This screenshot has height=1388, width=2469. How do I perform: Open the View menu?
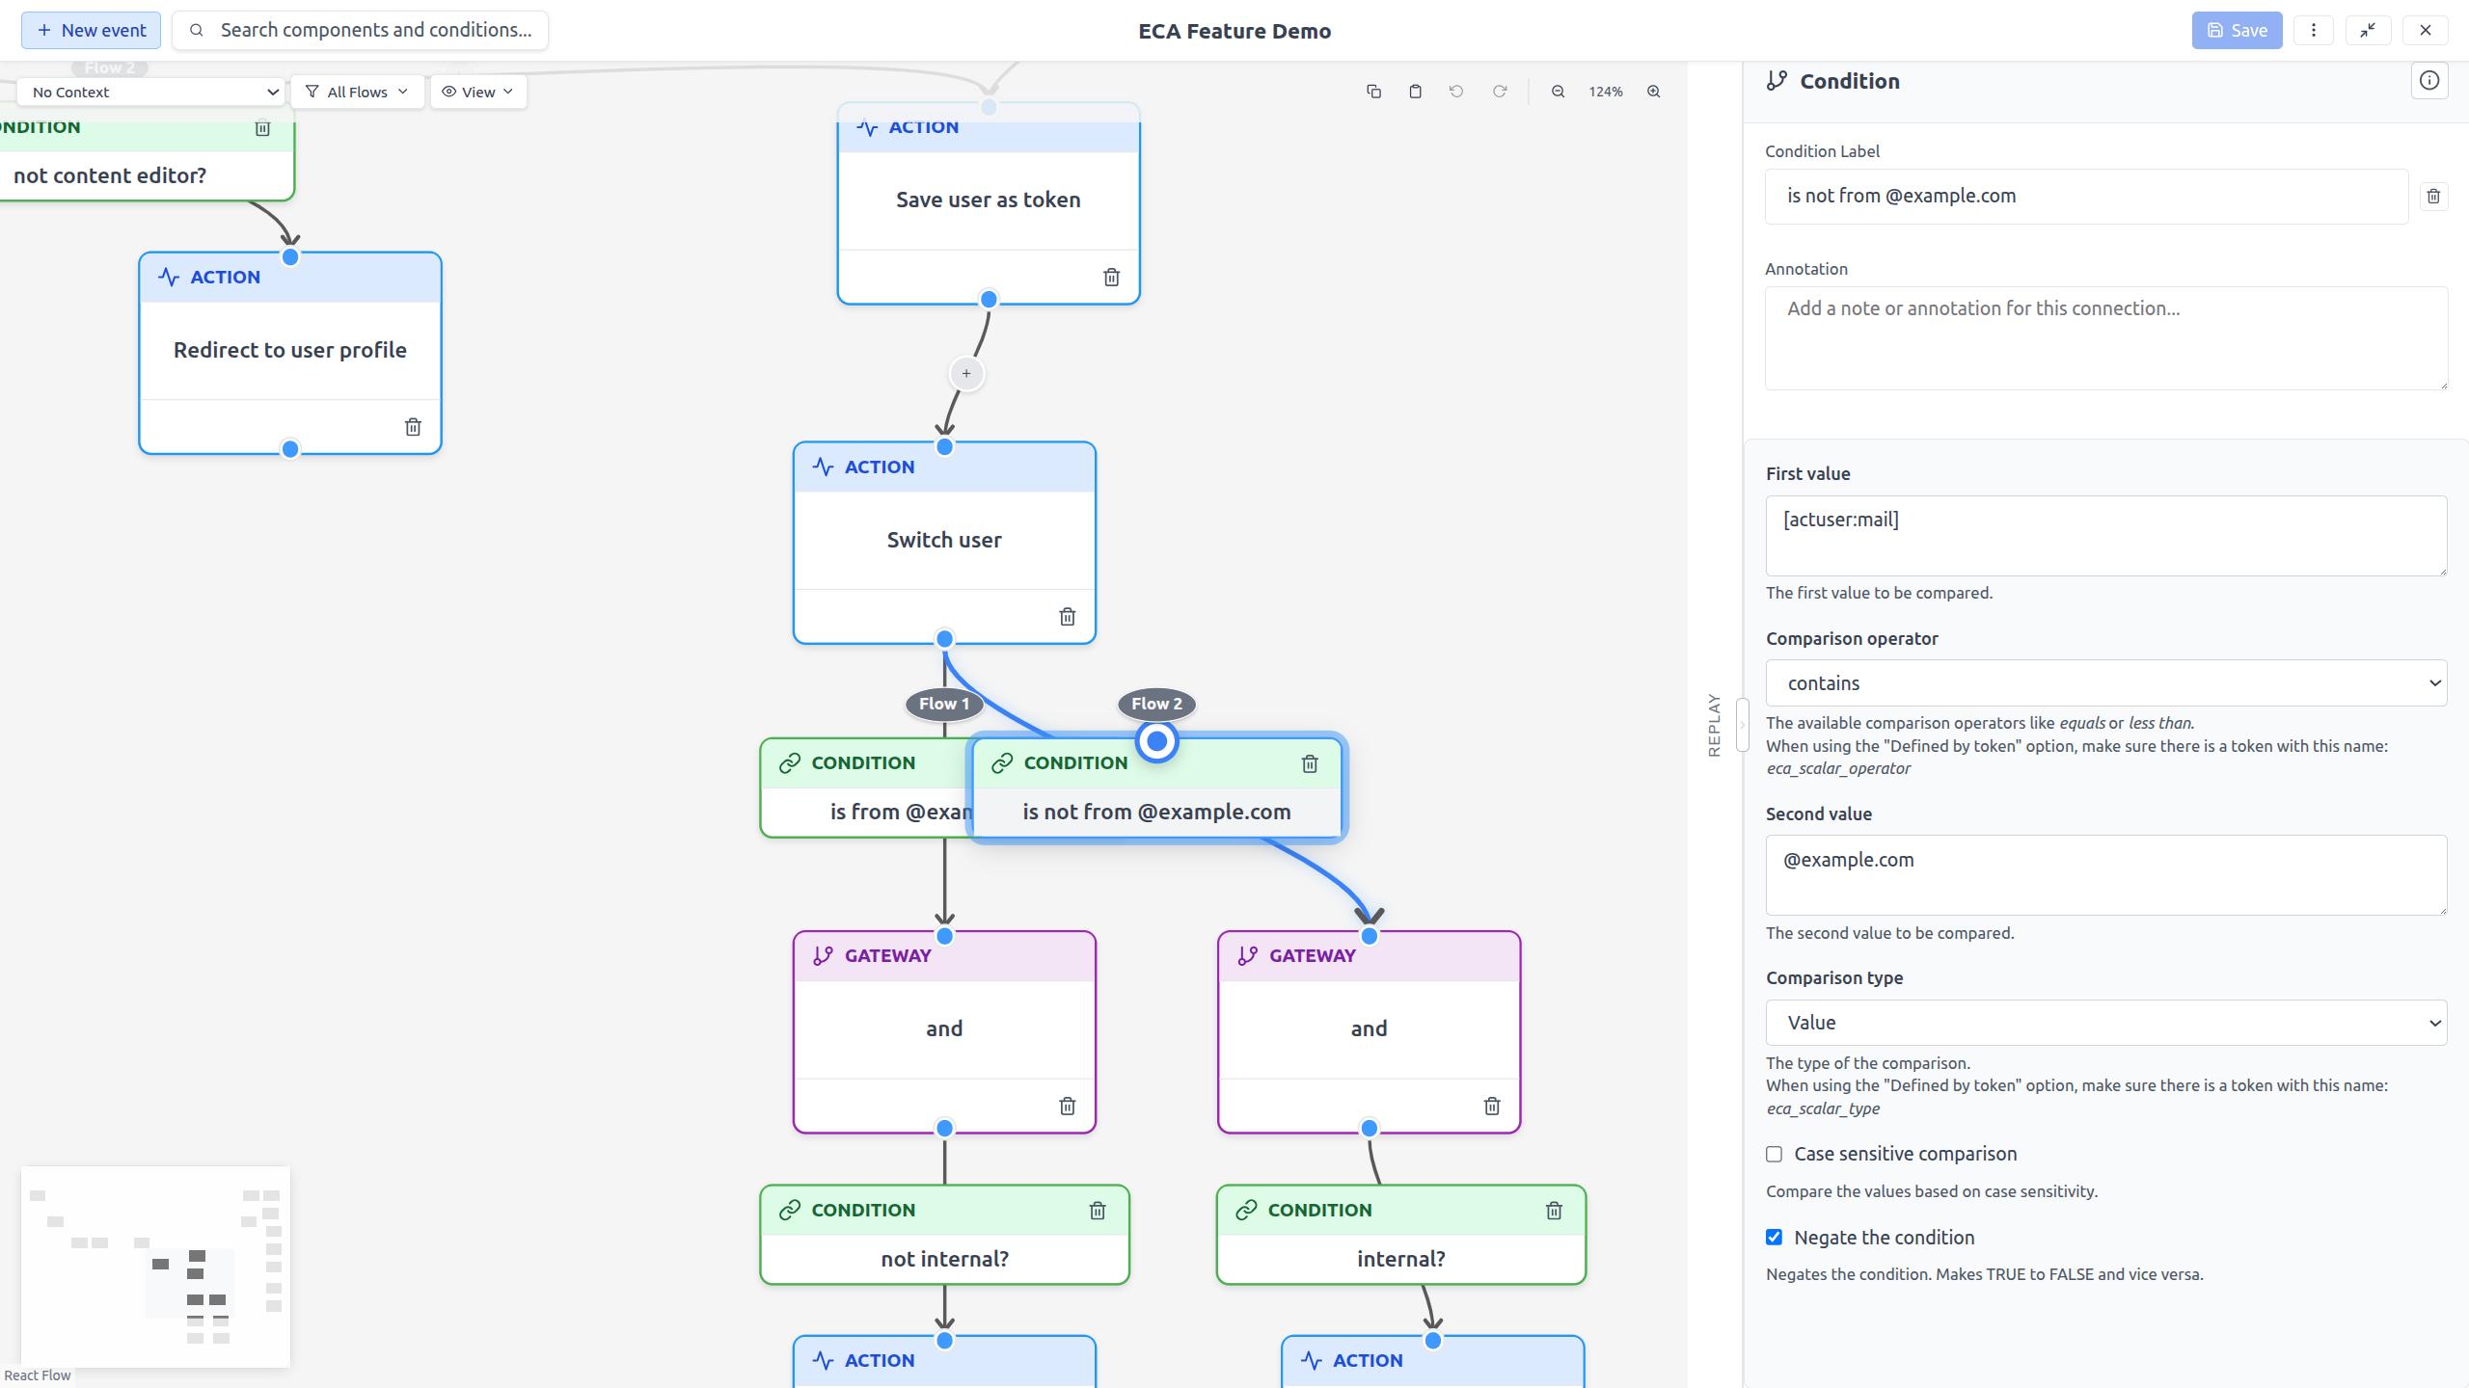(x=477, y=92)
